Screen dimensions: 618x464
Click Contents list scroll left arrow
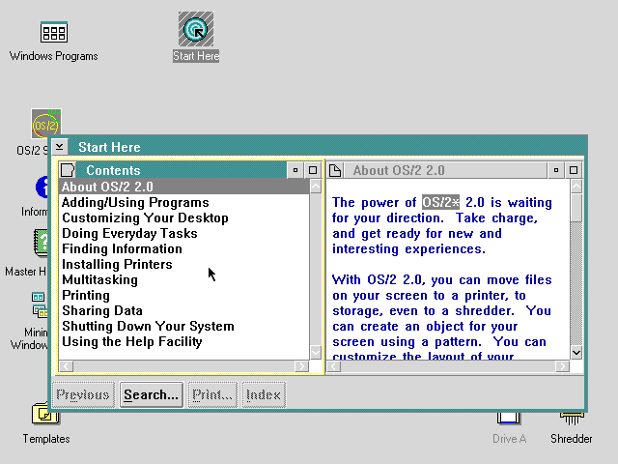[67, 366]
